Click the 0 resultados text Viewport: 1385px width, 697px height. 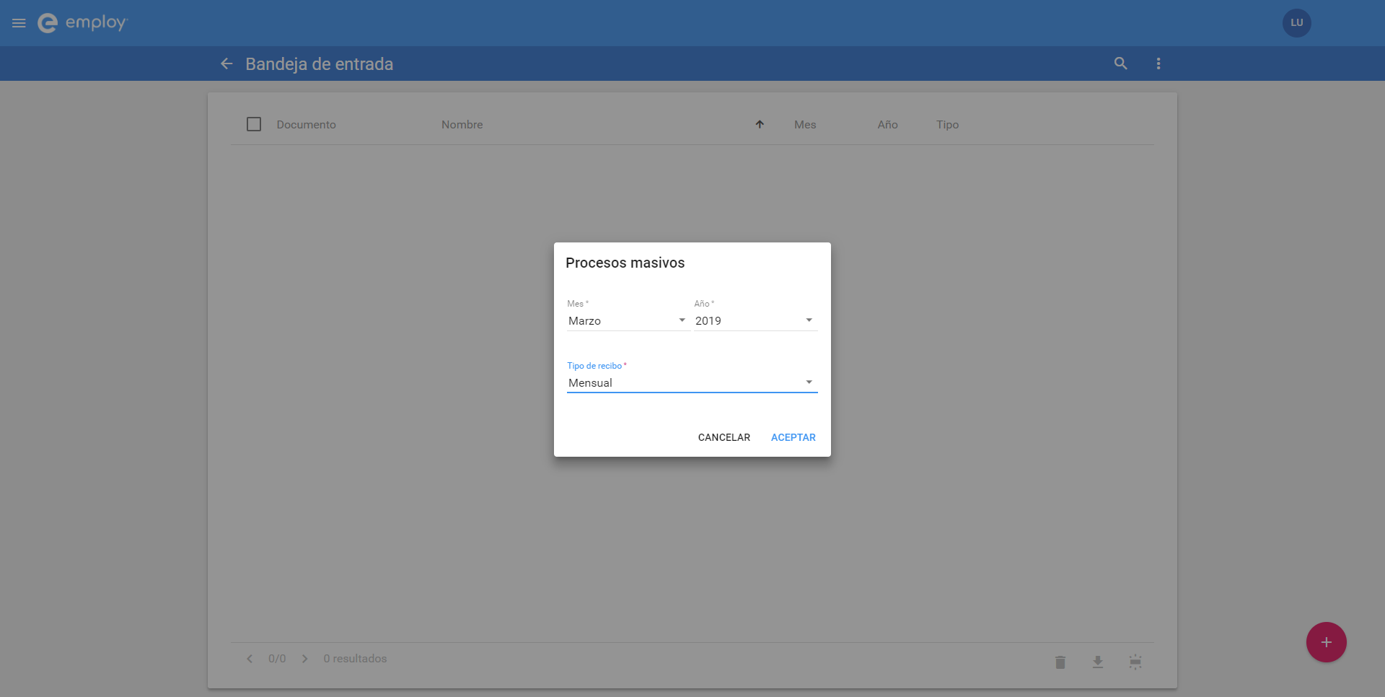[355, 659]
